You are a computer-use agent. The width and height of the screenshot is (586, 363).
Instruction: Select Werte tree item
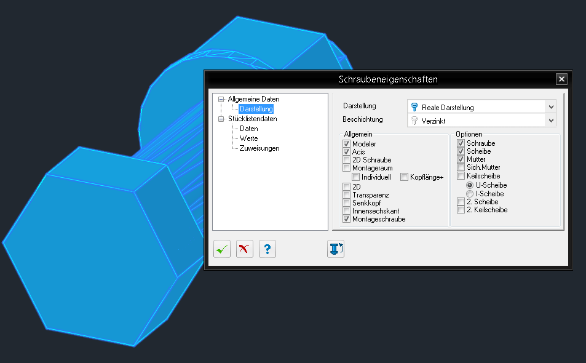coord(249,138)
